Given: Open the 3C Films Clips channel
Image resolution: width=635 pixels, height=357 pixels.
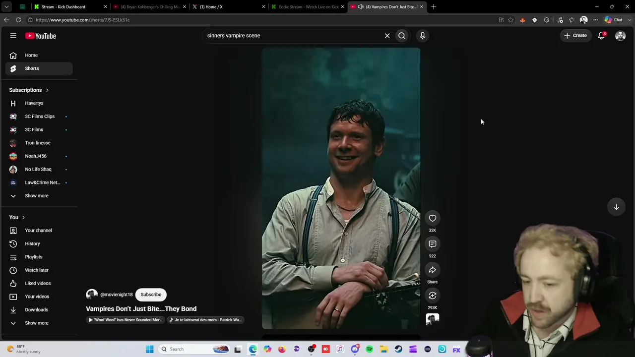Looking at the screenshot, I should pyautogui.click(x=39, y=117).
